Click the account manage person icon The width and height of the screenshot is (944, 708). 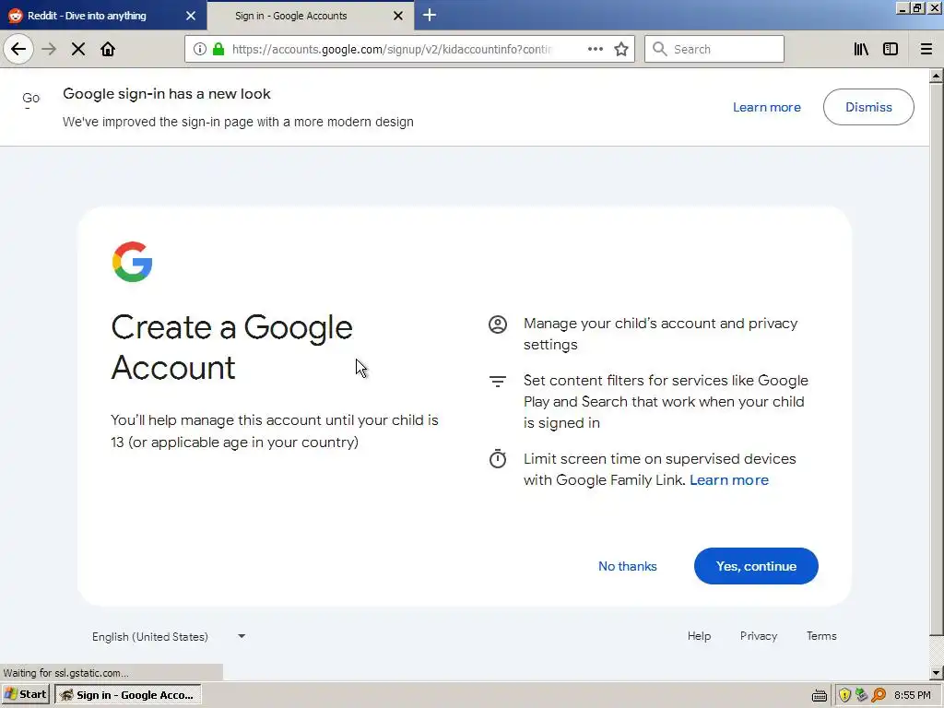pos(497,324)
